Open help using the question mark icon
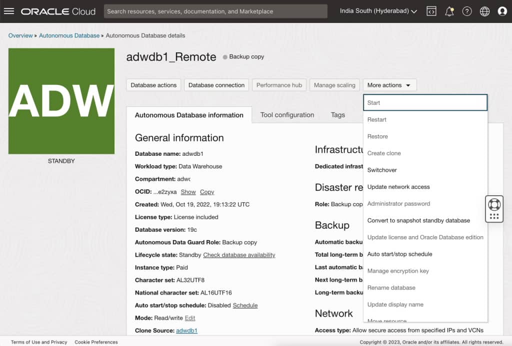This screenshot has width=512, height=346. [466, 11]
